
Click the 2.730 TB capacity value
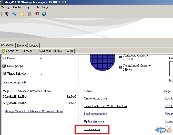128,59
